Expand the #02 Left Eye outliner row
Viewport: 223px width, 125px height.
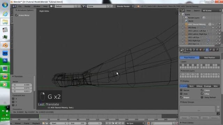coord(183,37)
